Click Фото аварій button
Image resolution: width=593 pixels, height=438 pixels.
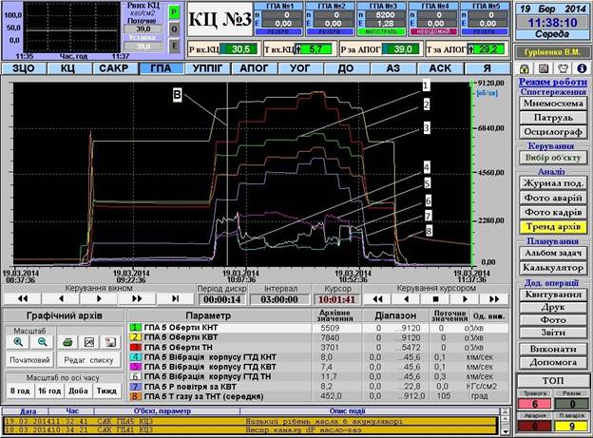(553, 198)
